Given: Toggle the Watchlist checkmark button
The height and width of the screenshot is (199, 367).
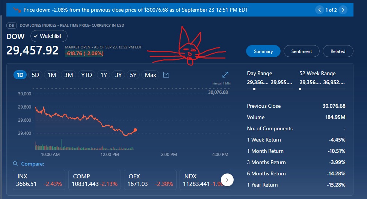Looking at the screenshot, I should click(x=48, y=36).
